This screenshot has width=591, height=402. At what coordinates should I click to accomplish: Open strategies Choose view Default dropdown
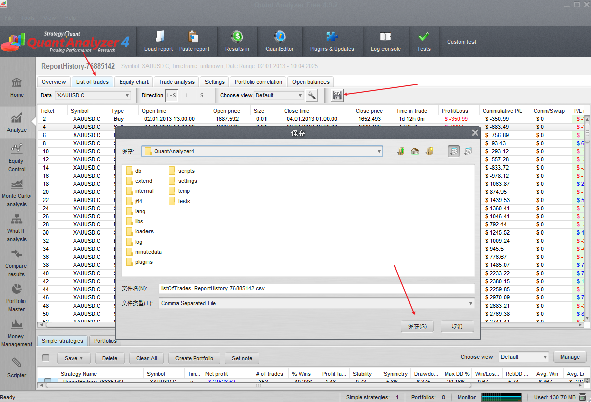point(523,357)
